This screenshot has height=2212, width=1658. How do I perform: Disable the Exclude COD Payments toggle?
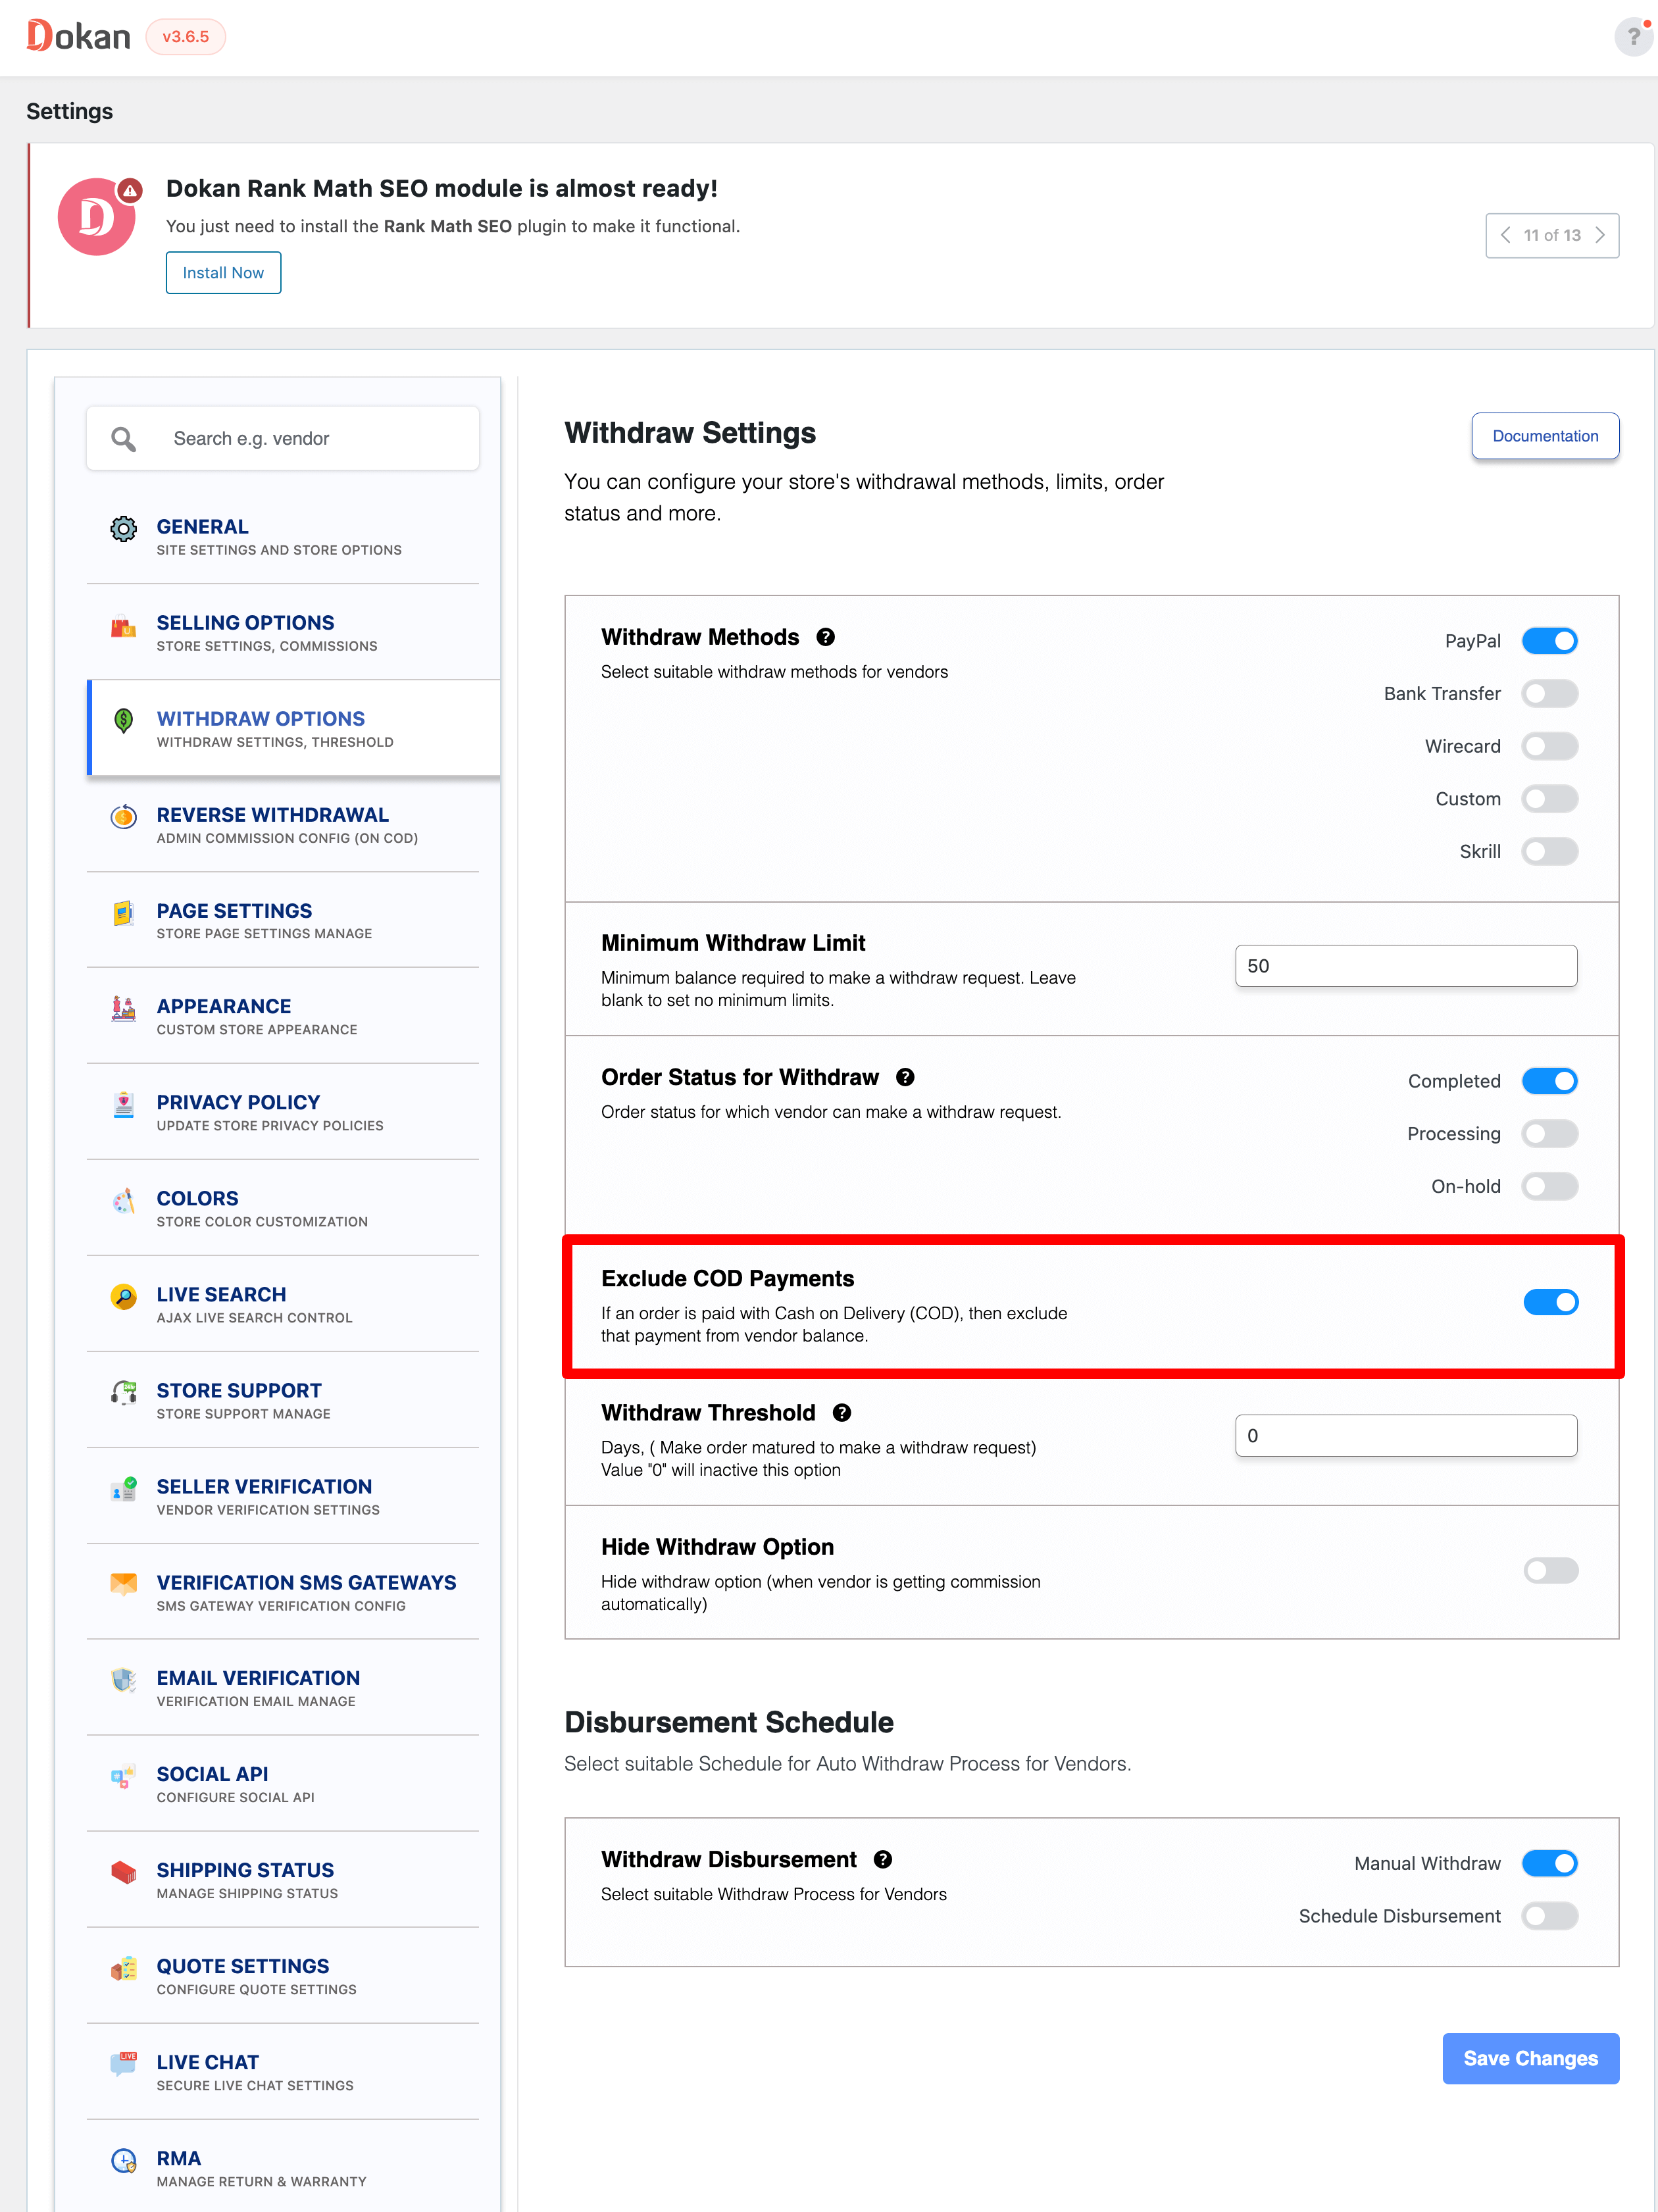click(1547, 1303)
